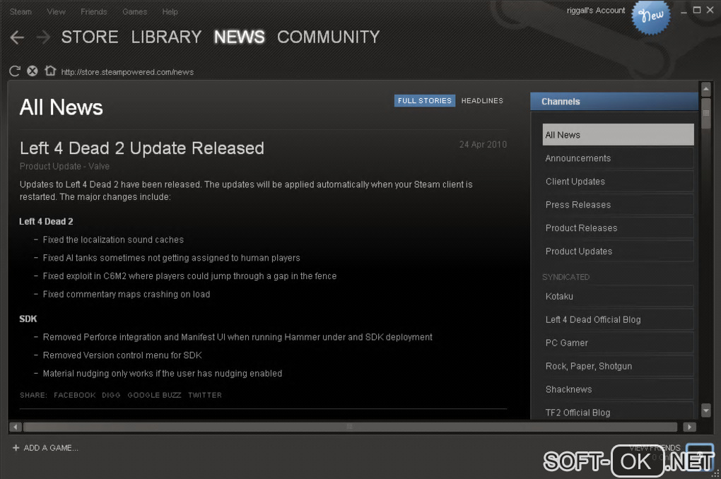
Task: Open Left 4 Dead 2 Update Released story
Action: click(x=141, y=148)
